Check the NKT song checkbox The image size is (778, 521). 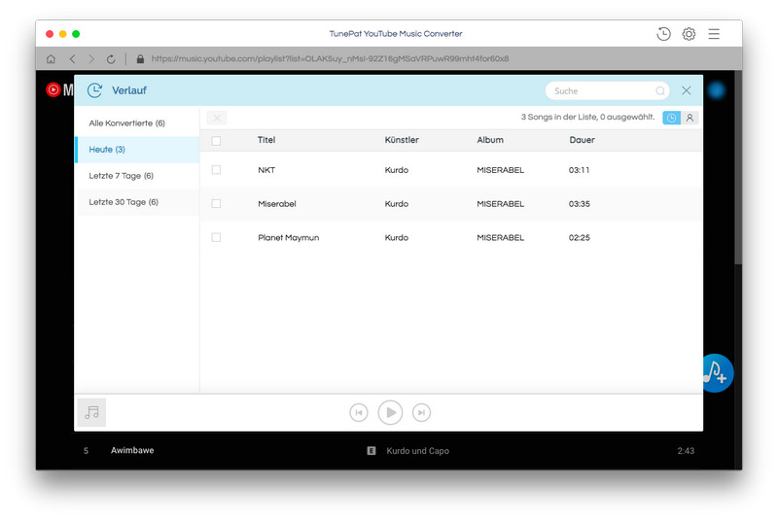click(x=216, y=170)
